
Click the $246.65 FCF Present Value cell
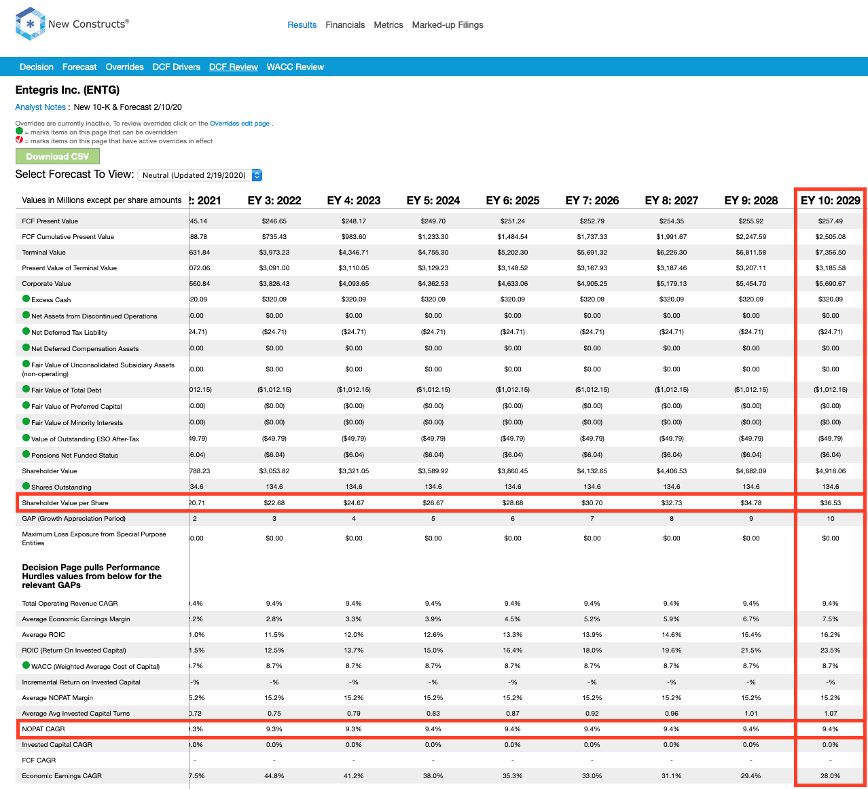click(x=274, y=221)
